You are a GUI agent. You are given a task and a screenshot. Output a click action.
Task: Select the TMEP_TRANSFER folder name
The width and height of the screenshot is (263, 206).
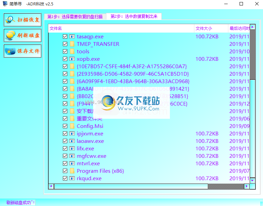click(98, 44)
